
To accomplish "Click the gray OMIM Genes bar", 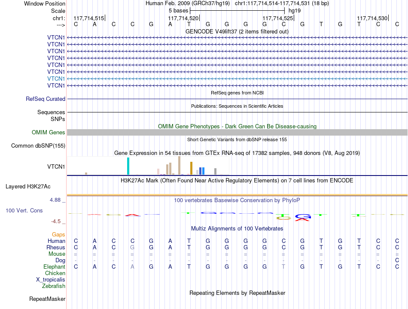I will [x=237, y=132].
